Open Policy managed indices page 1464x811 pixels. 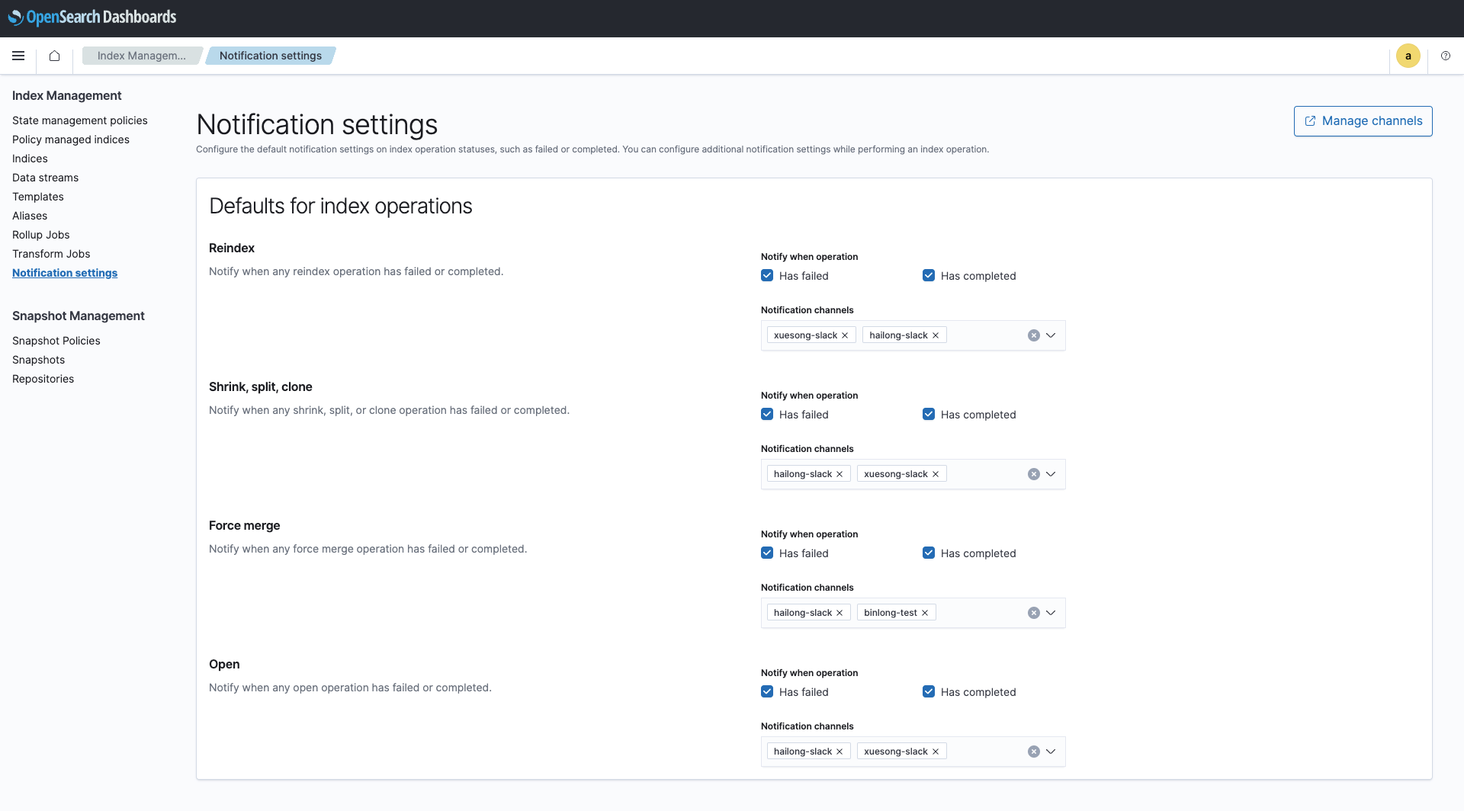(x=71, y=139)
